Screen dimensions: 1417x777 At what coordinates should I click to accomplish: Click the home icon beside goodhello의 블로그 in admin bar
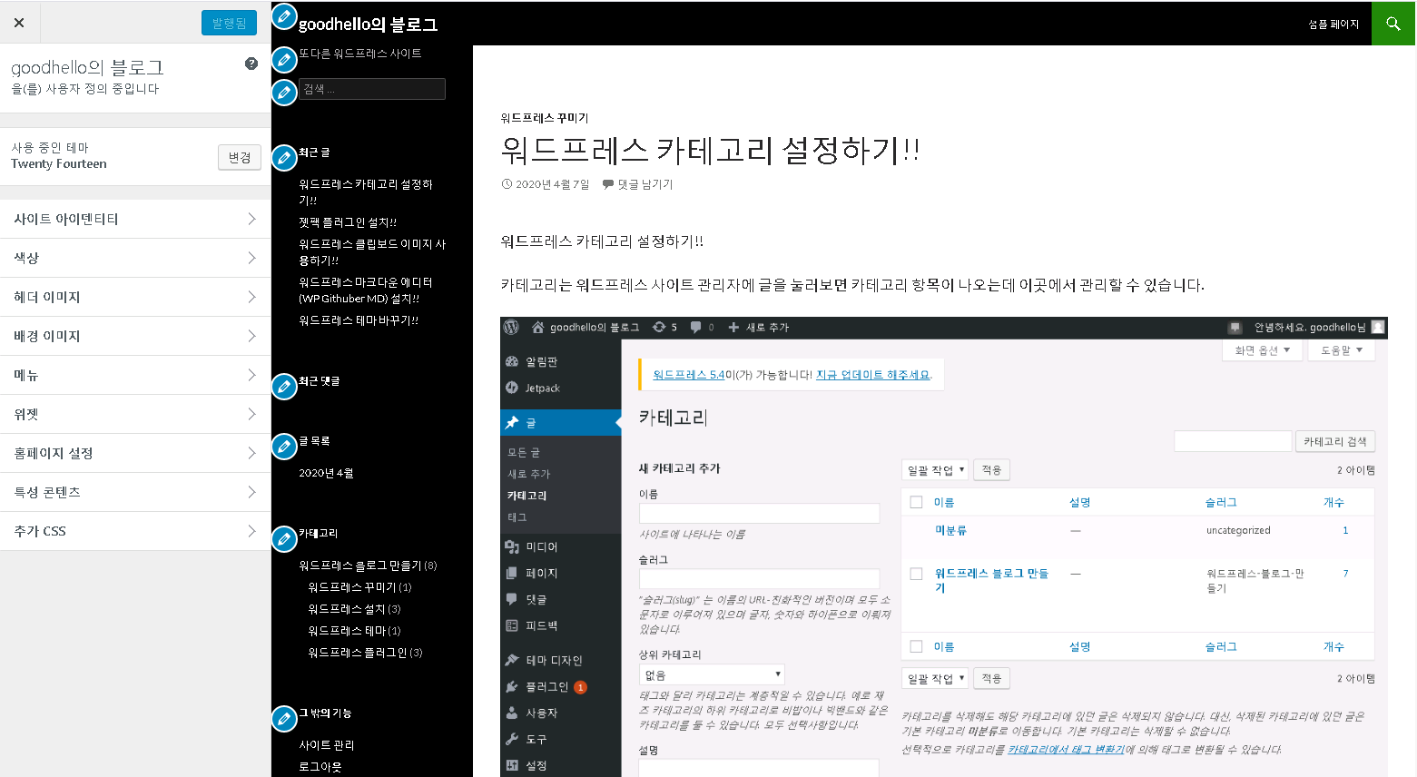538,327
